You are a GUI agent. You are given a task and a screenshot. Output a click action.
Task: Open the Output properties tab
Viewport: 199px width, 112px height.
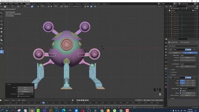pyautogui.click(x=166, y=49)
